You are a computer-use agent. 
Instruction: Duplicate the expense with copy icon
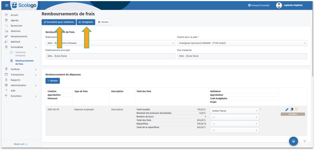coord(292,109)
